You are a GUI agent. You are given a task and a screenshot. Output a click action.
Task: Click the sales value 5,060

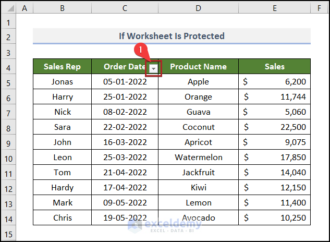[274, 112]
